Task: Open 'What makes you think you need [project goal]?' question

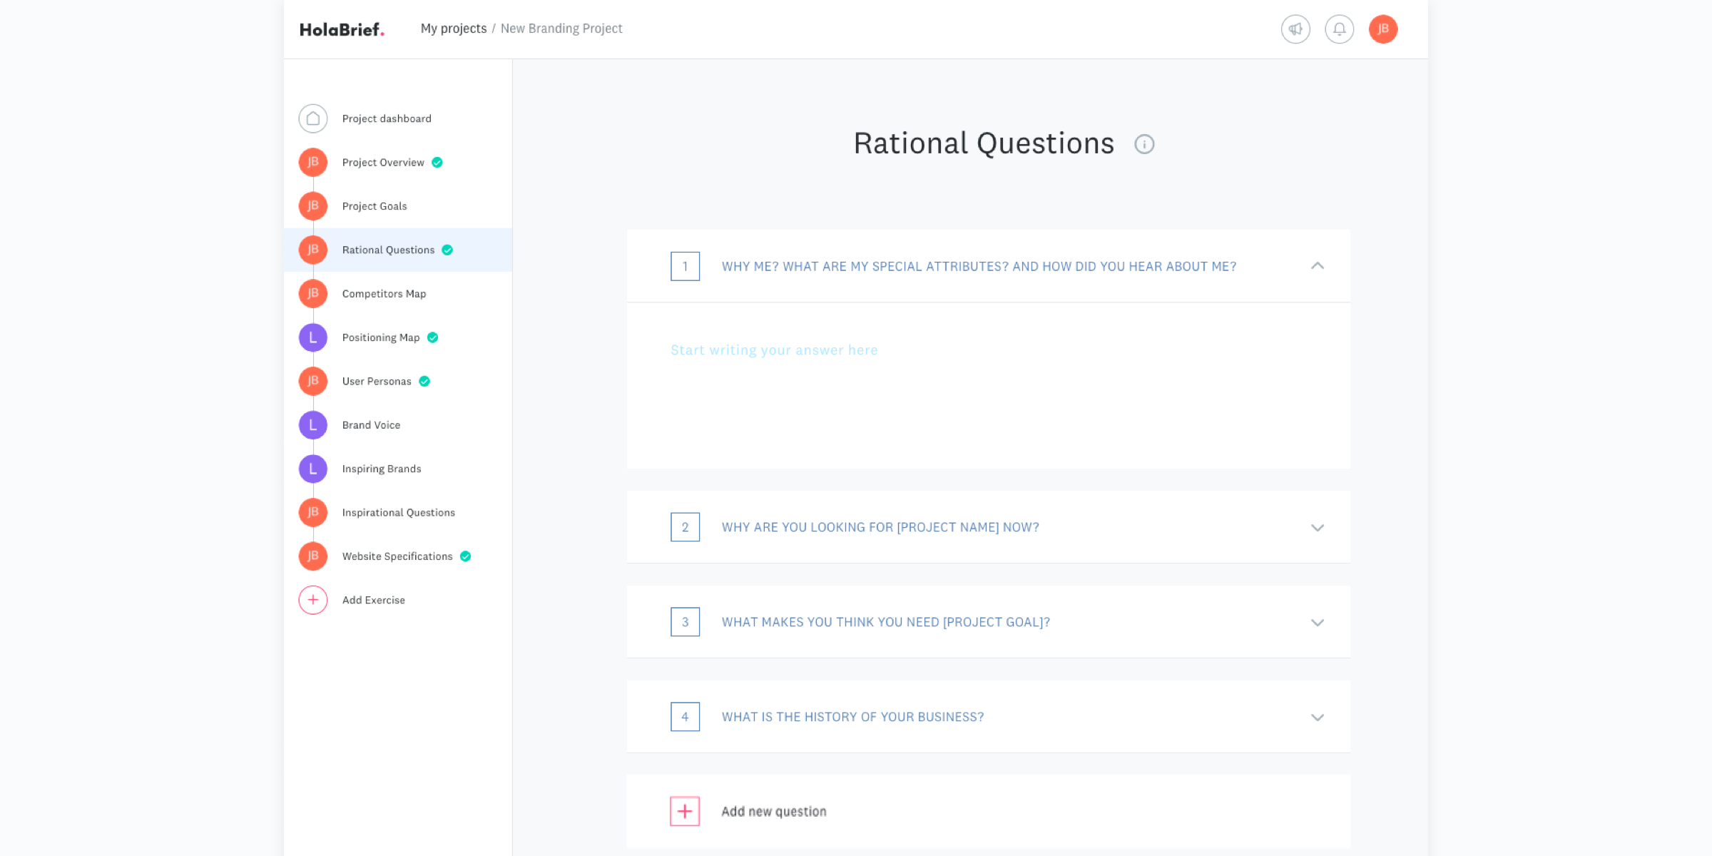Action: coord(988,622)
